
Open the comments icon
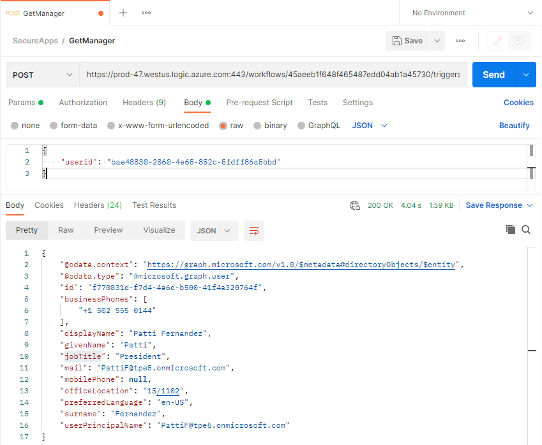click(x=519, y=41)
